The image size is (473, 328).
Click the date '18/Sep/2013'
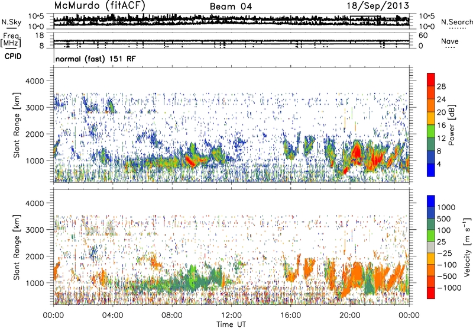coord(378,5)
